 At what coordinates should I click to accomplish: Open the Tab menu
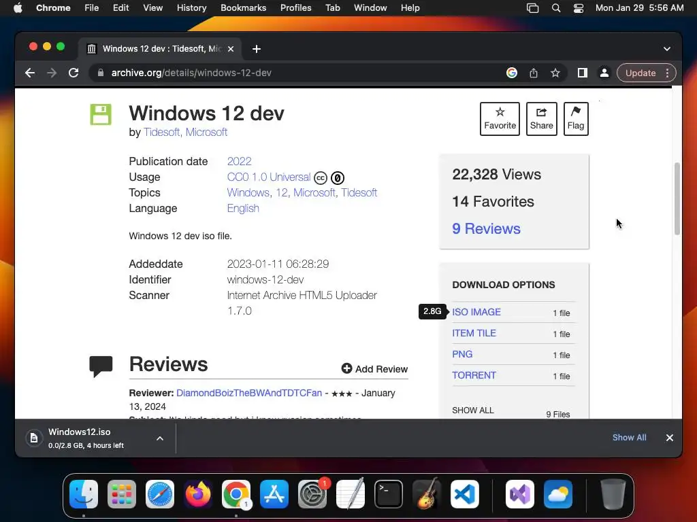tap(332, 8)
